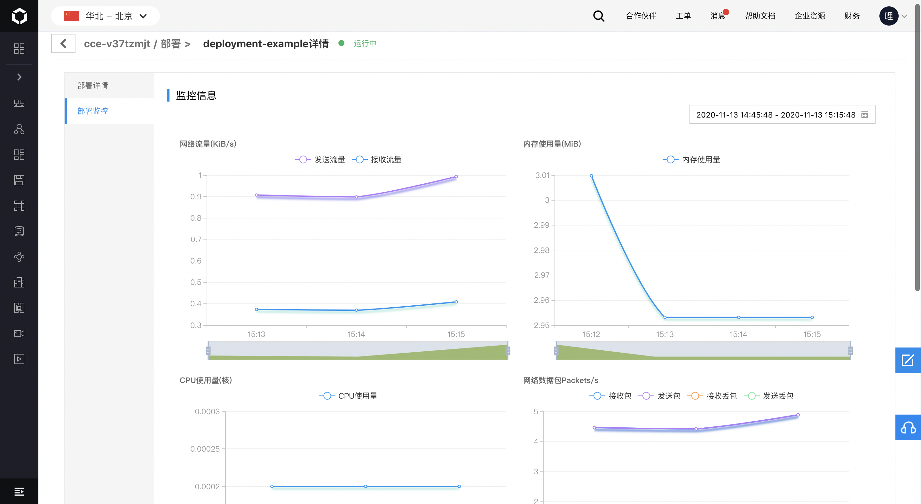921x504 pixels.
Task: Open the search magnifier icon
Action: pyautogui.click(x=599, y=16)
